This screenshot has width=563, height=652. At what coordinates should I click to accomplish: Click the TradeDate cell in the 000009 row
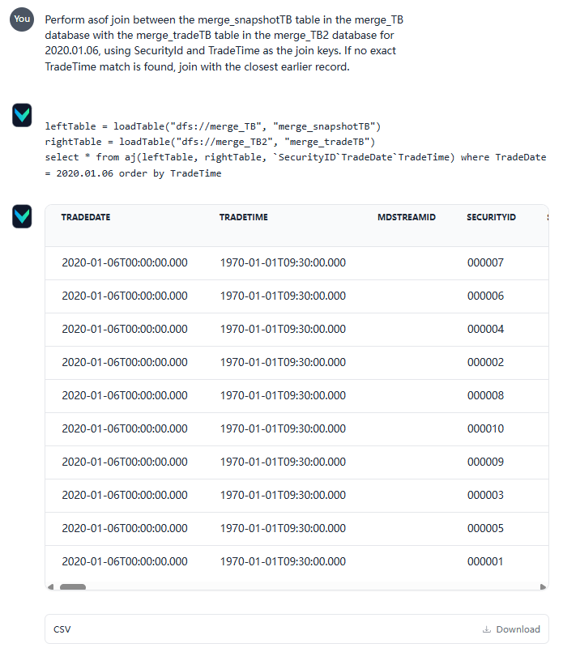(125, 462)
